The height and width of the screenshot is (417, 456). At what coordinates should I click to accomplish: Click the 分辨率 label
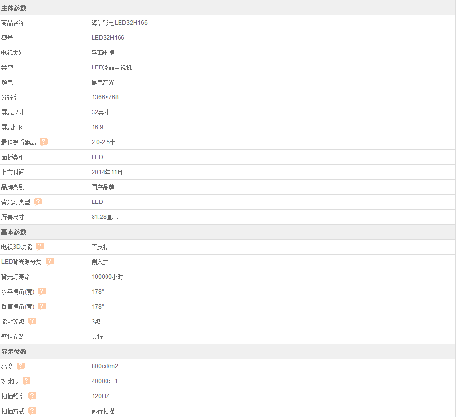(x=10, y=97)
